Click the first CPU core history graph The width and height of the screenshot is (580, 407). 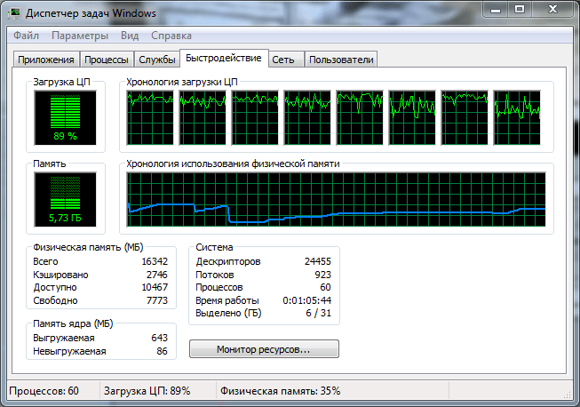(x=150, y=117)
